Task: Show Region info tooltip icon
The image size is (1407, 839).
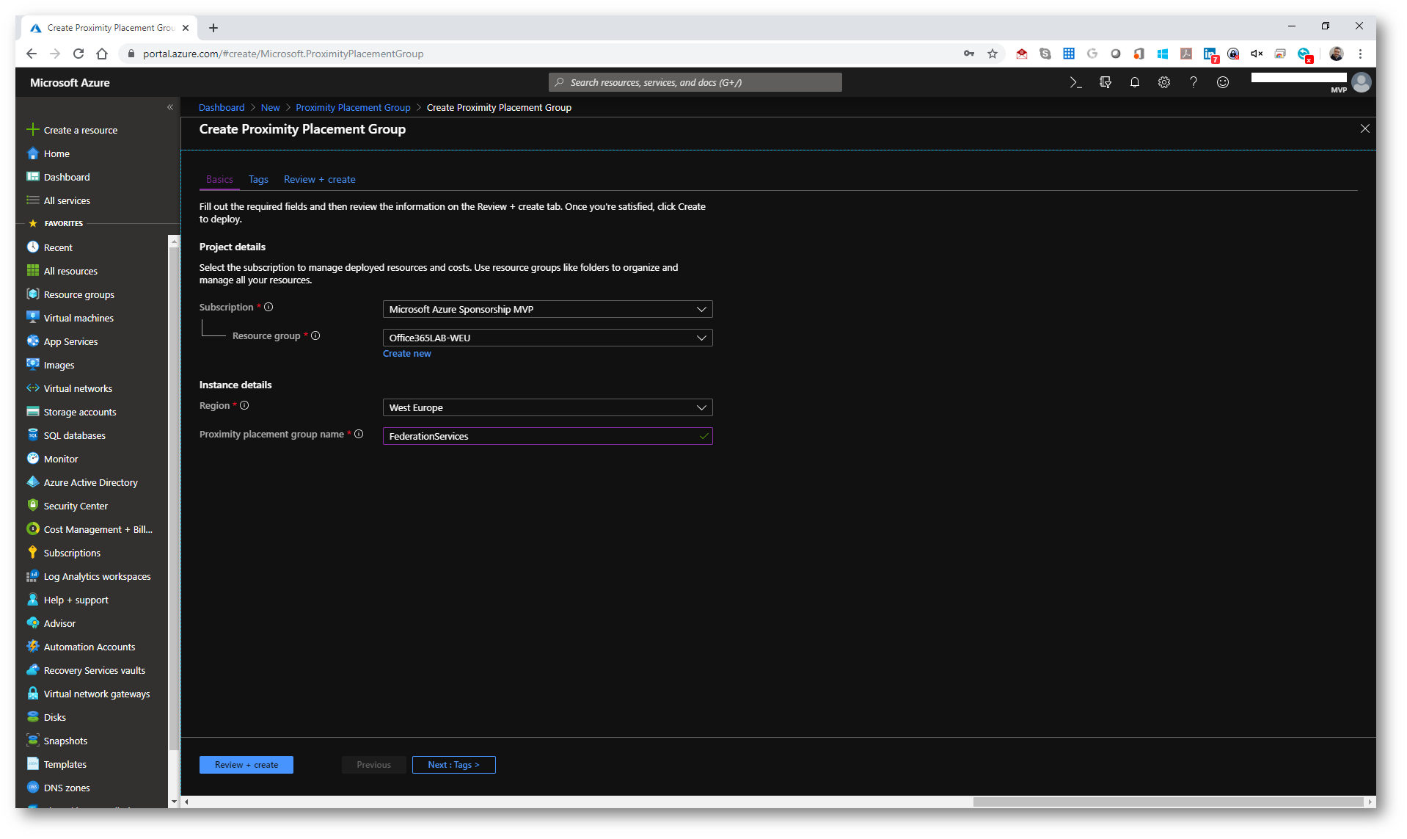Action: coord(244,405)
